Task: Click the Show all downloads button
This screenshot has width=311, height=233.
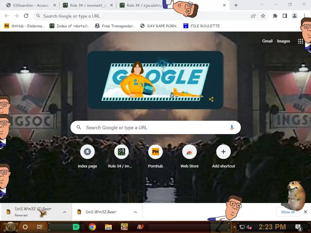Action: click(288, 212)
